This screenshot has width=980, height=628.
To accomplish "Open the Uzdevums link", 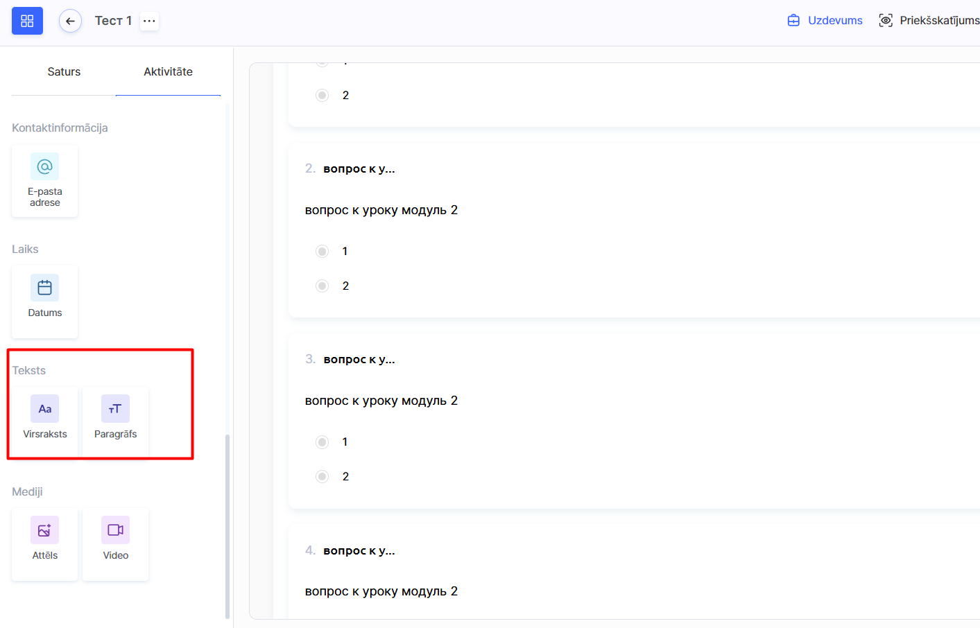I will (x=825, y=21).
